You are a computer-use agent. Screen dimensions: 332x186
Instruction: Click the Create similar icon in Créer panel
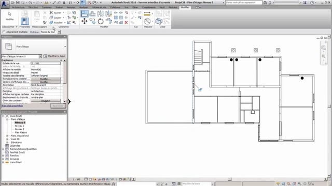(159, 21)
